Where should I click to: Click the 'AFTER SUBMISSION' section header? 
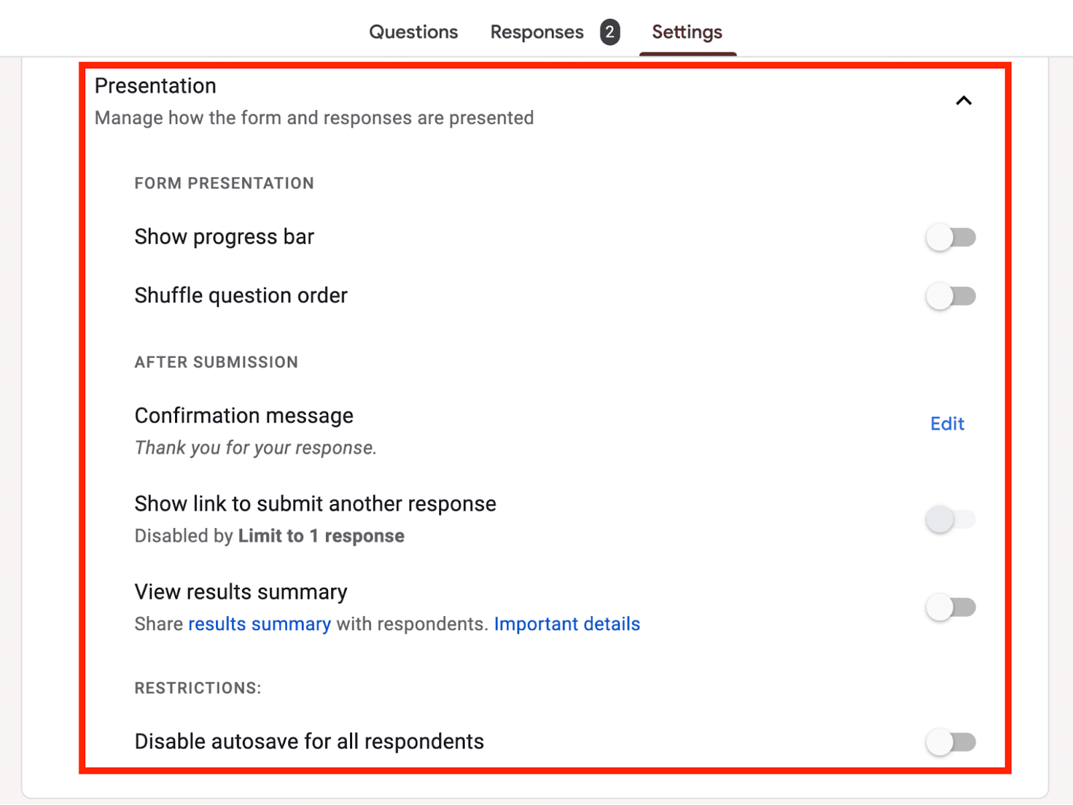(216, 363)
